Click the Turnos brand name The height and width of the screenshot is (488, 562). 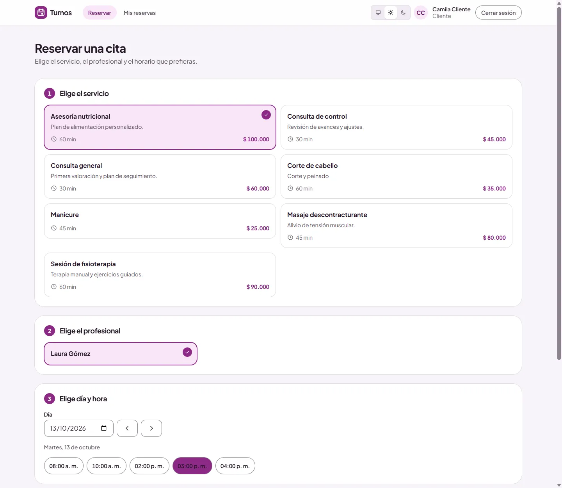pos(61,12)
